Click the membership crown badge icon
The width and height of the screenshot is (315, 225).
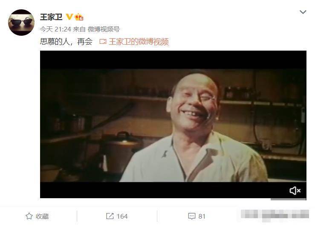(x=79, y=17)
